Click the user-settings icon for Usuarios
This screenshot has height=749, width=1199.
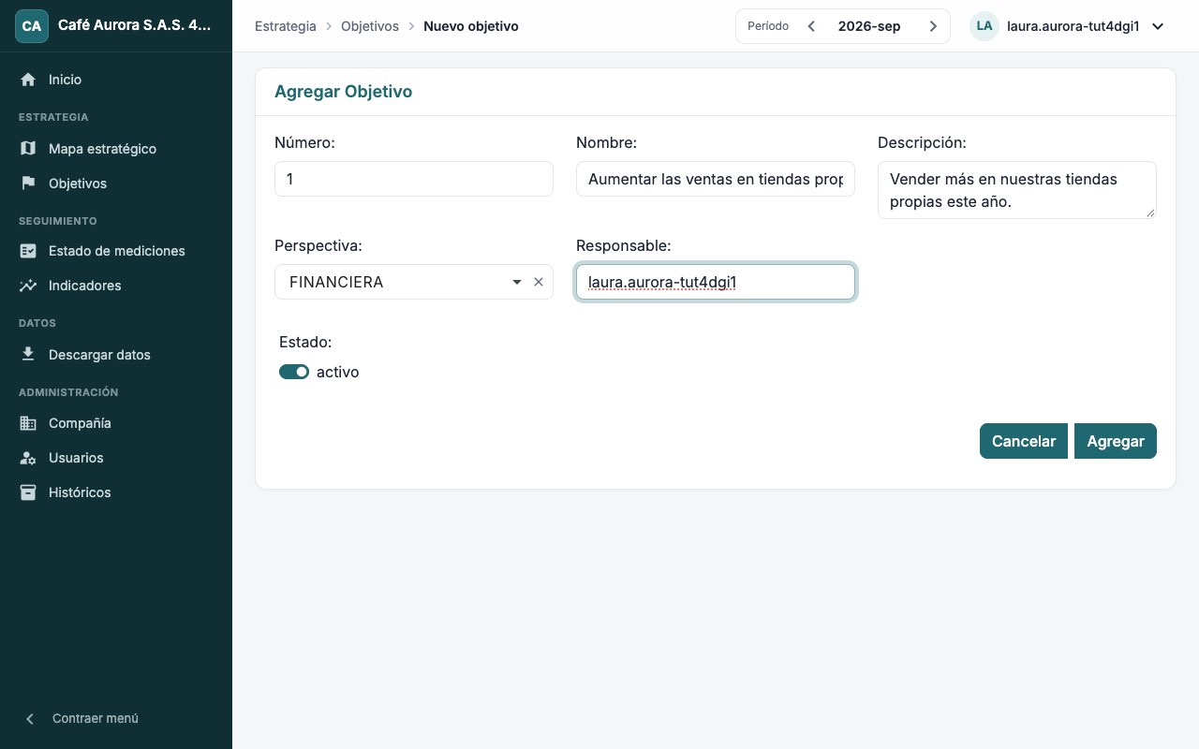28,458
